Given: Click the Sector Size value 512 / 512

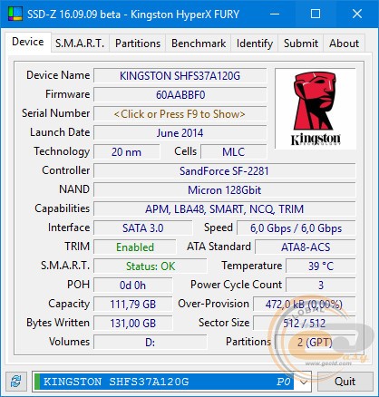Looking at the screenshot, I should [x=304, y=324].
